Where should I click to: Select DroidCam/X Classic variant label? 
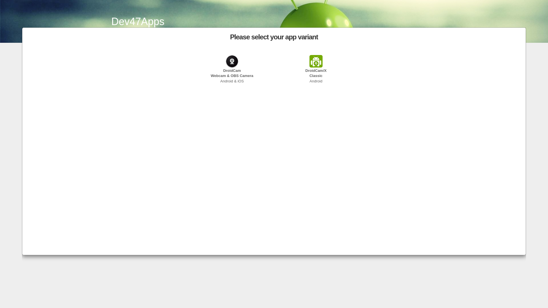[x=316, y=73]
